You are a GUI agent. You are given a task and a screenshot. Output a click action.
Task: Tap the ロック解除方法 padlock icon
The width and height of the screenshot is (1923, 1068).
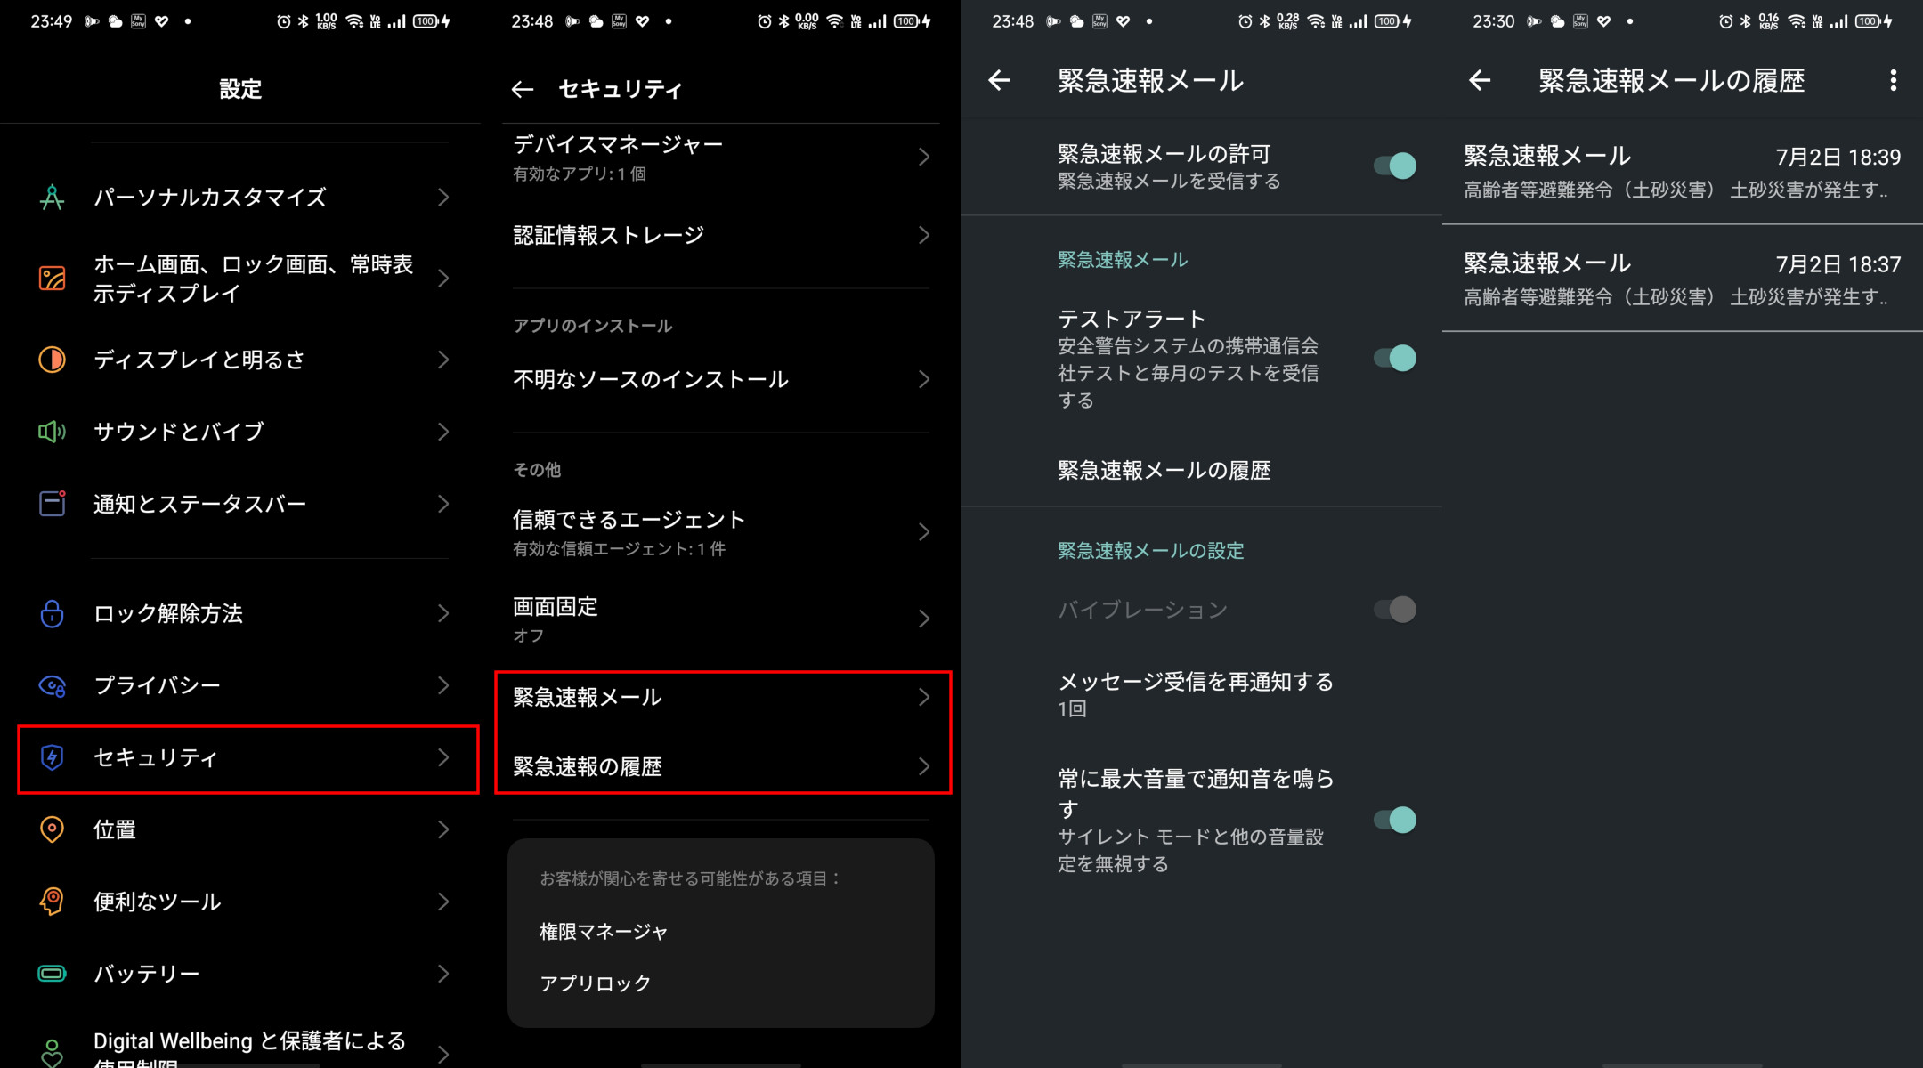tap(52, 613)
